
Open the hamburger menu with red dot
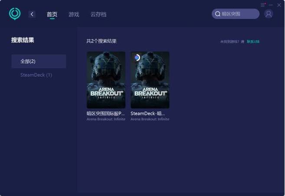[263, 5]
